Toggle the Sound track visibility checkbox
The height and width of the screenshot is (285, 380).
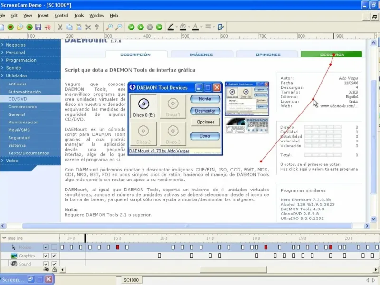(x=46, y=264)
